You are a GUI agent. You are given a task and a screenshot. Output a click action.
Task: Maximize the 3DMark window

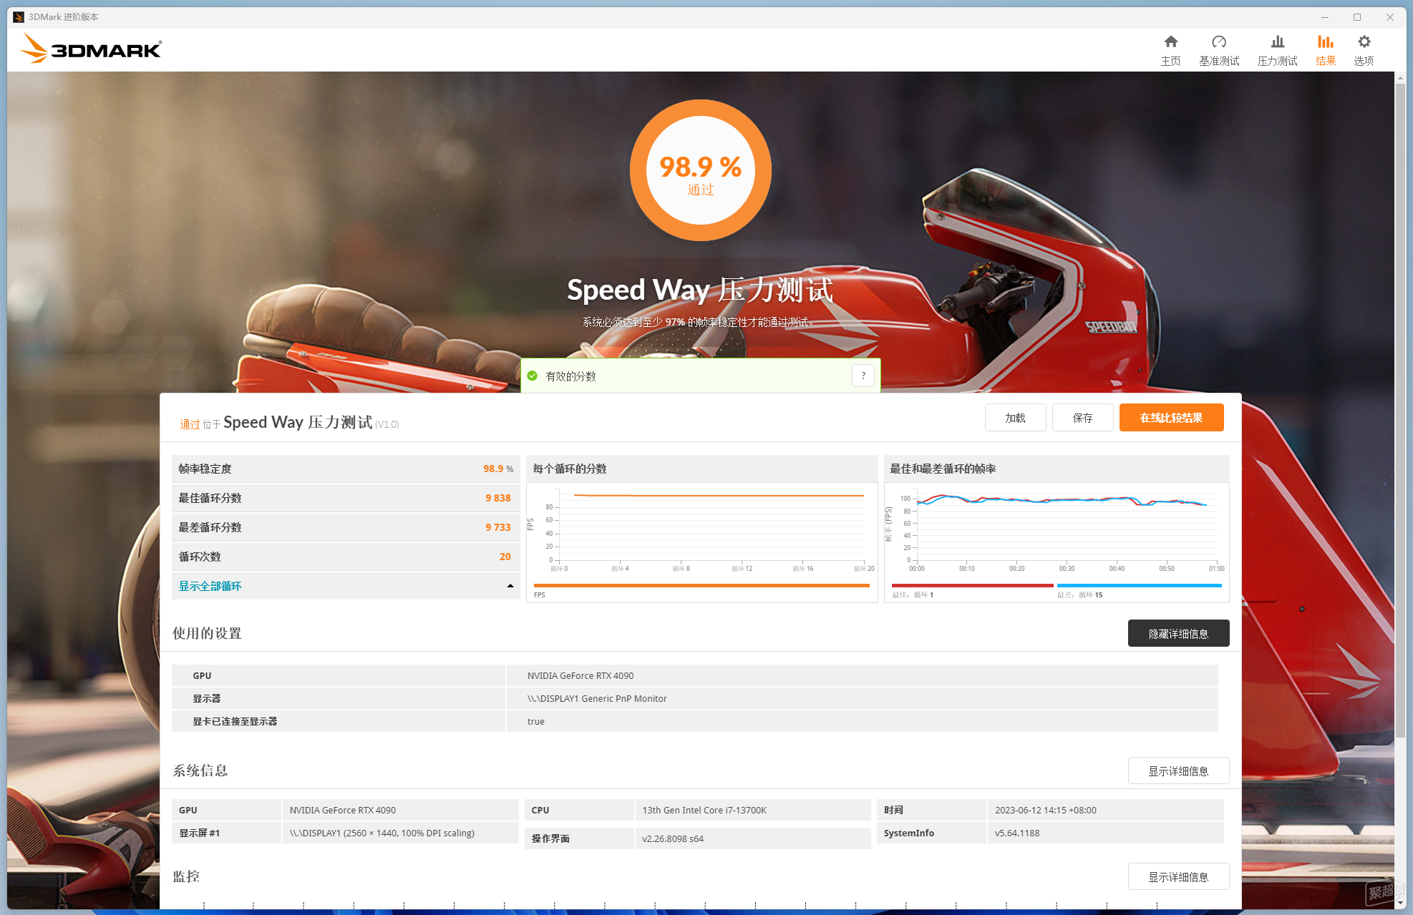tap(1356, 17)
